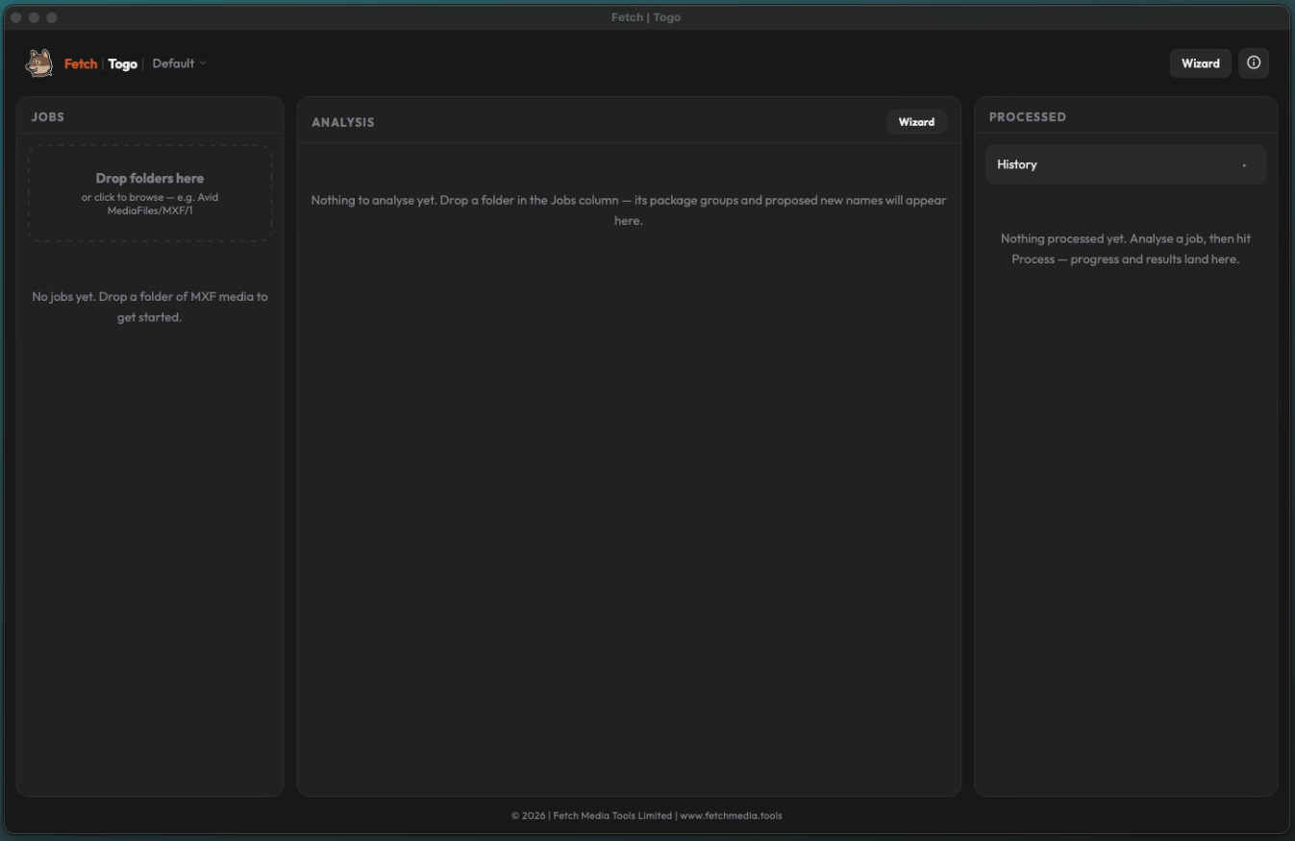Click the Drop folders here browse area
The height and width of the screenshot is (841, 1295).
[150, 193]
